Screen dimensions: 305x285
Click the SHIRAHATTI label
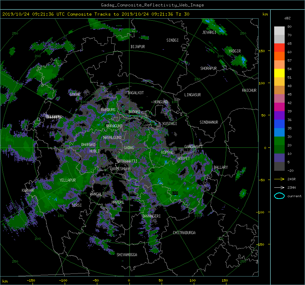(127, 161)
